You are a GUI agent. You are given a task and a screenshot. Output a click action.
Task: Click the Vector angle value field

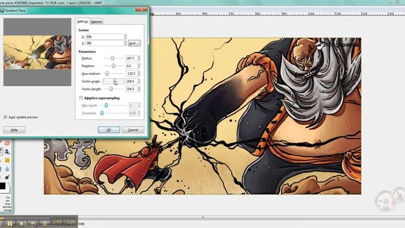coord(131,82)
